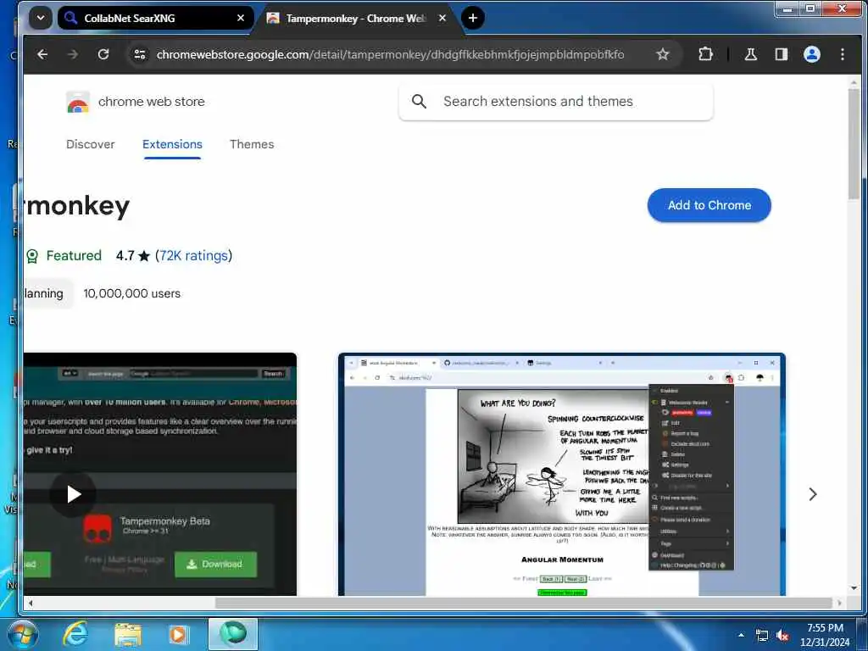This screenshot has width=868, height=651.
Task: Click the muted volume tray icon
Action: coord(782,636)
